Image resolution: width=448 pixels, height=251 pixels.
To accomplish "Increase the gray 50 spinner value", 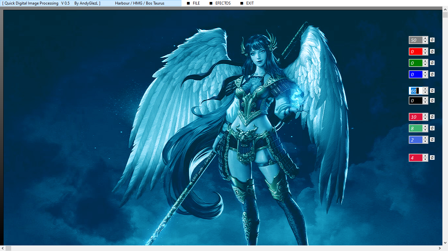I will [x=425, y=38].
